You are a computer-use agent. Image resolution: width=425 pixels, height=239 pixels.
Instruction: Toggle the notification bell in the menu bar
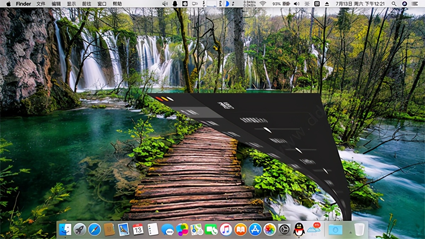[175, 4]
